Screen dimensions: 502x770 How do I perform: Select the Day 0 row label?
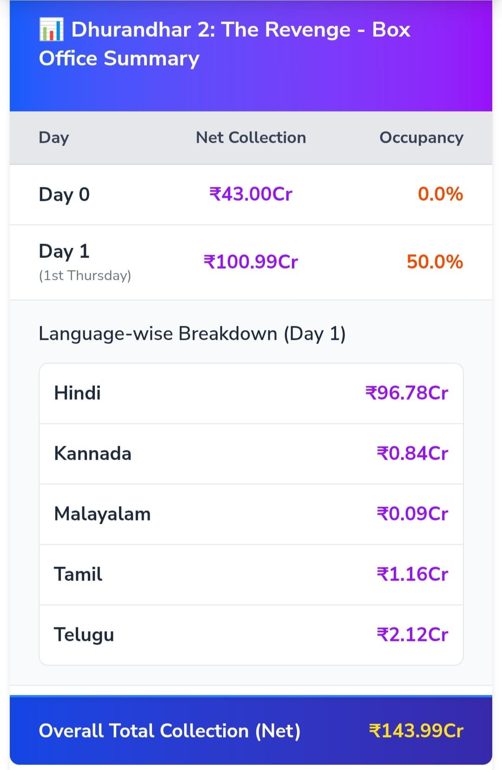[x=64, y=194]
